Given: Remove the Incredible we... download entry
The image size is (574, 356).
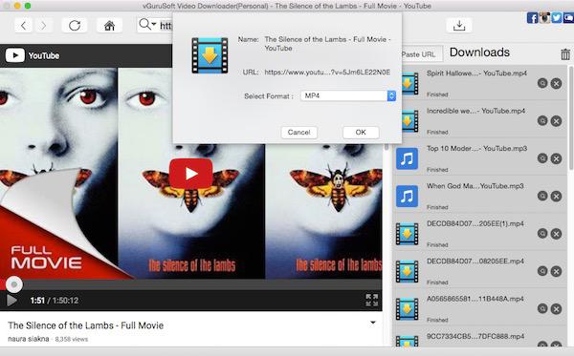Looking at the screenshot, I should click(x=557, y=121).
